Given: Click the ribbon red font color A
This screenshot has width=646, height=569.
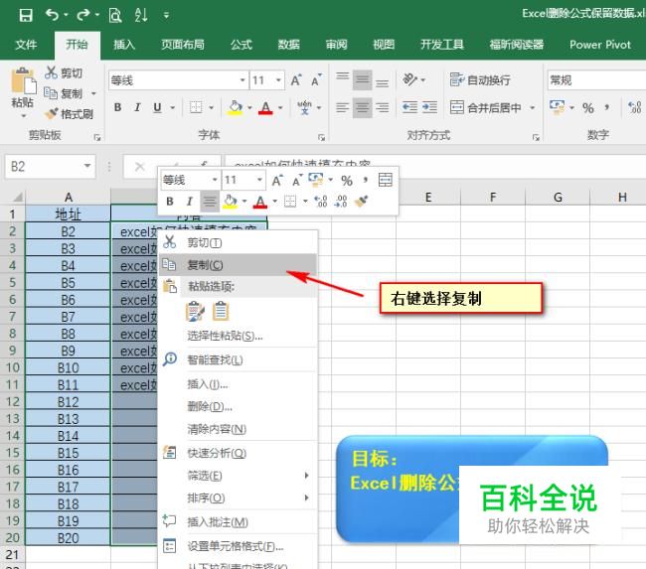Looking at the screenshot, I should 265,108.
